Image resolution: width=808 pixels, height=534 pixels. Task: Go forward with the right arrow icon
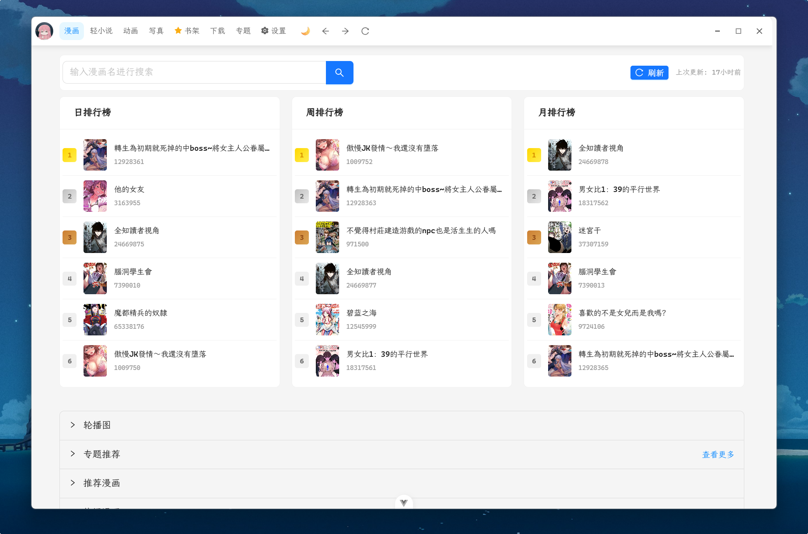click(x=345, y=31)
